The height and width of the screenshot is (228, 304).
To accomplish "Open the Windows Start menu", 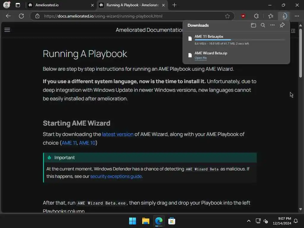I will pos(133,221).
